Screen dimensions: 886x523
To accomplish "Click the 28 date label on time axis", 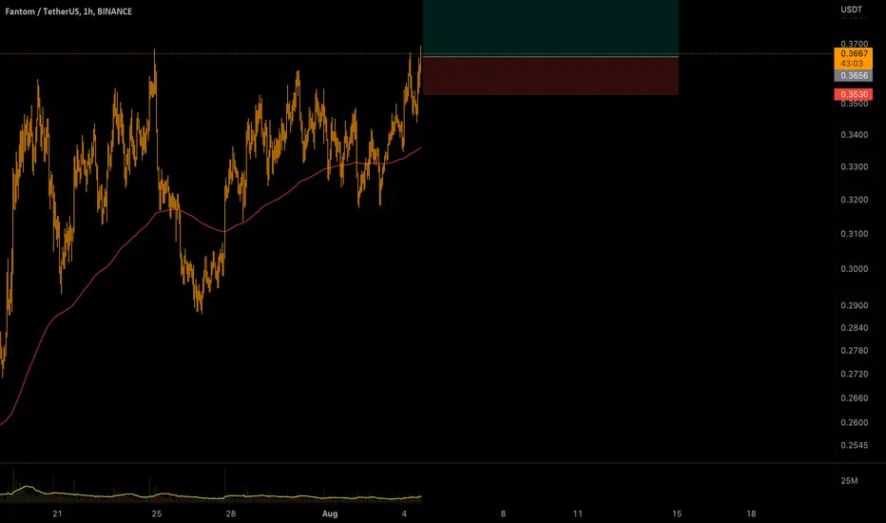I will [231, 513].
